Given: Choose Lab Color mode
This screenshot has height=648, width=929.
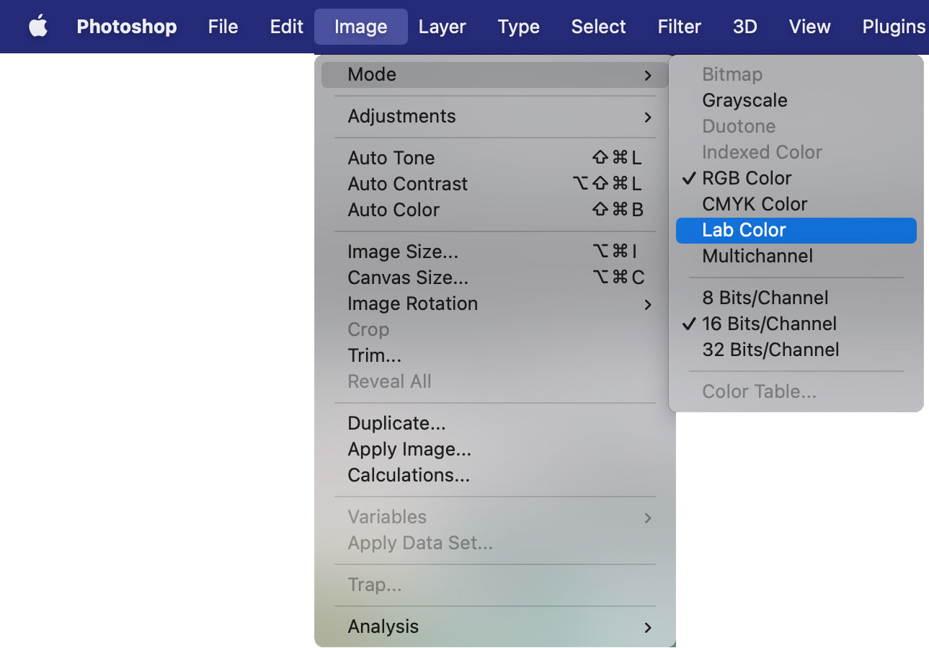Looking at the screenshot, I should (x=744, y=230).
